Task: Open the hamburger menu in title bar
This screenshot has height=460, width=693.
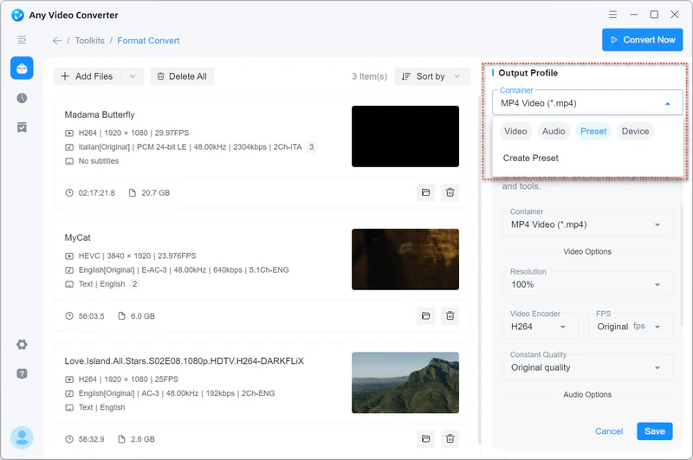Action: [x=612, y=15]
